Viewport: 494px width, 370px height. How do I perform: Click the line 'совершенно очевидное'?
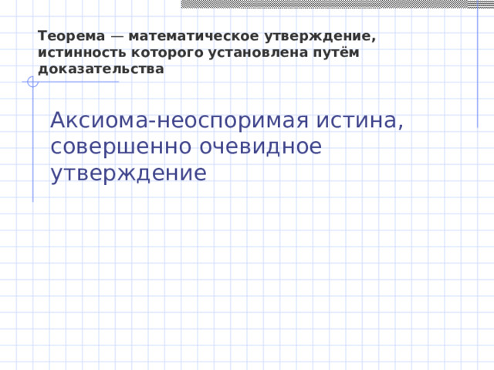coord(186,146)
